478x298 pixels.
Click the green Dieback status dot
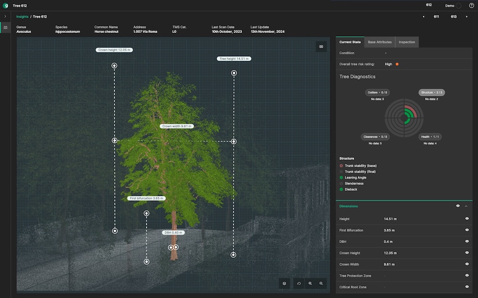pyautogui.click(x=341, y=189)
